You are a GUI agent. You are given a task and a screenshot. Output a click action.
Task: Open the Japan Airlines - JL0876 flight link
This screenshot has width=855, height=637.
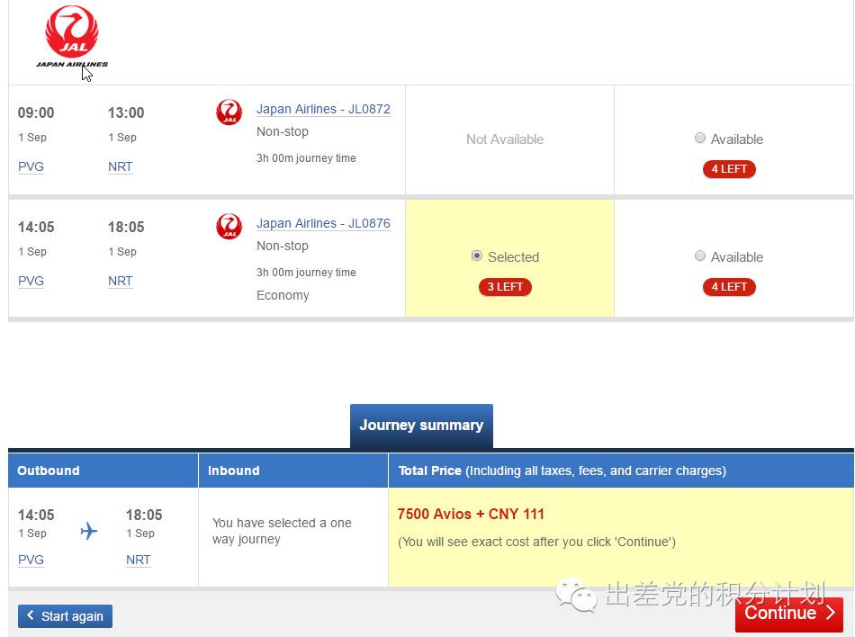(323, 223)
